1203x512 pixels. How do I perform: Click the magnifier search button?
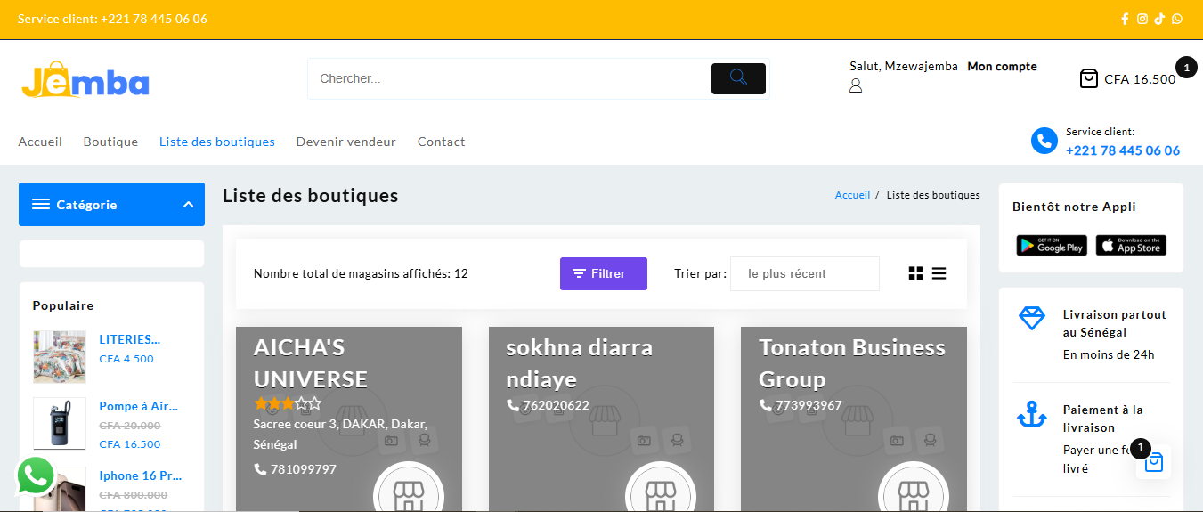coord(738,78)
